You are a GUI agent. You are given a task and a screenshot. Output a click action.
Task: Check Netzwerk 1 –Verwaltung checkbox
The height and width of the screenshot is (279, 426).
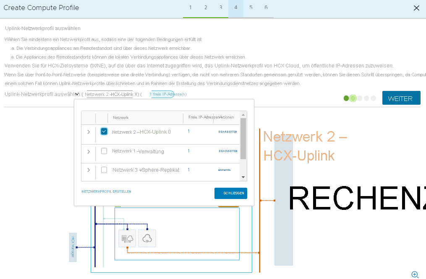(x=104, y=151)
